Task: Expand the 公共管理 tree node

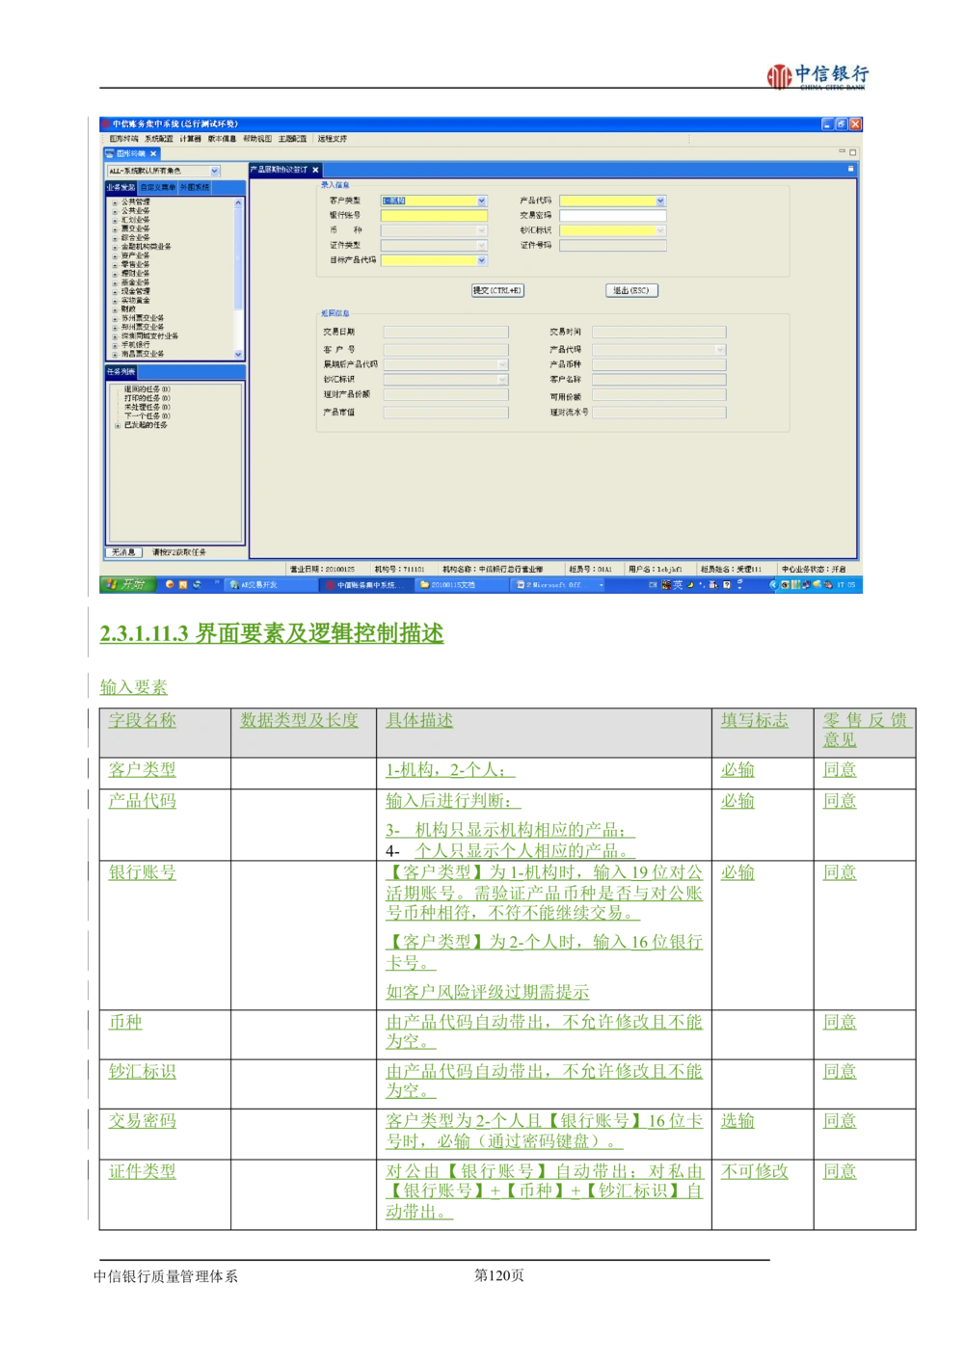Action: [115, 202]
